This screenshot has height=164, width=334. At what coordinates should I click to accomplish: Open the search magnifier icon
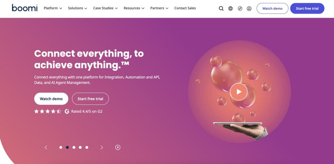coord(221,8)
